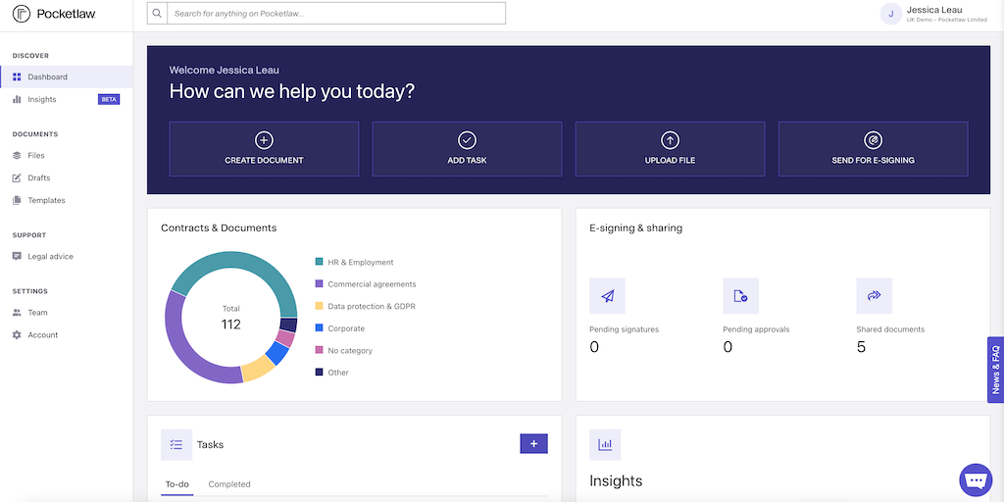This screenshot has height=502, width=1004.
Task: Click the Insights bar chart icon
Action: coord(605,444)
